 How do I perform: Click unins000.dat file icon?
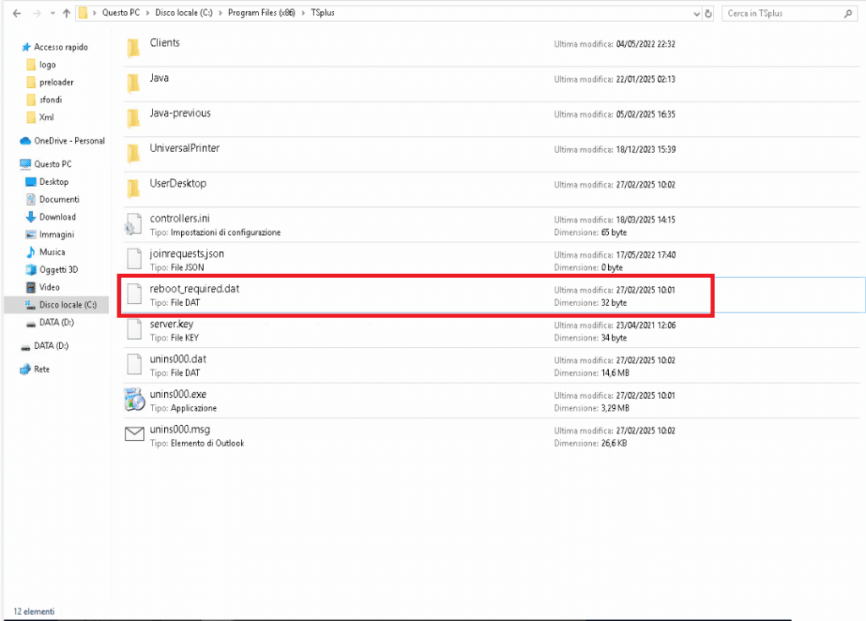(x=134, y=364)
